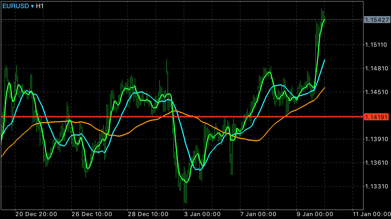Click the 1.14510 price axis label
Viewport: 391px width, 219px height.
point(376,92)
